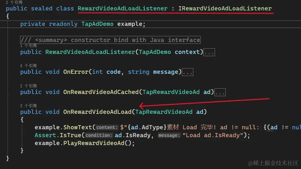Expand collapsed OnError method body ellipsis
Viewport: 301px width, 169px height.
click(188, 72)
